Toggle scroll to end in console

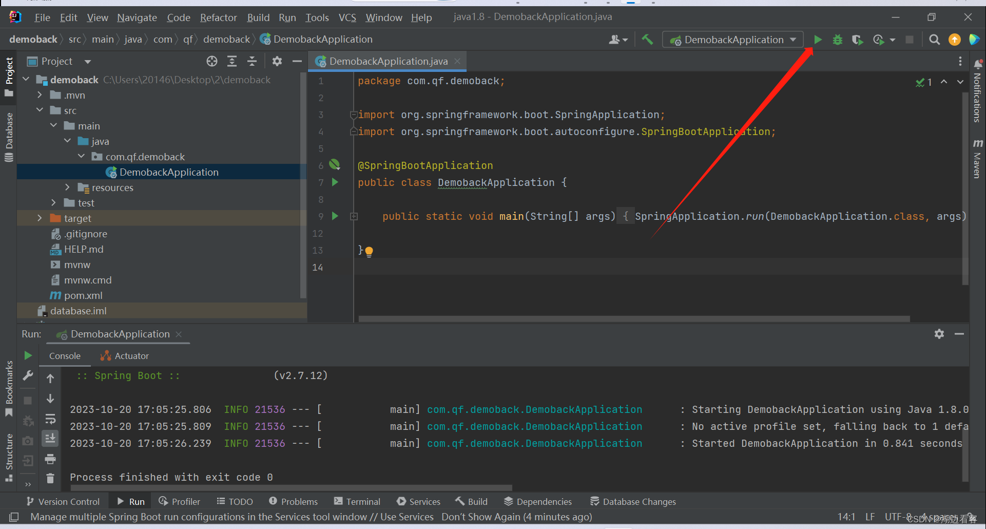[x=50, y=439]
